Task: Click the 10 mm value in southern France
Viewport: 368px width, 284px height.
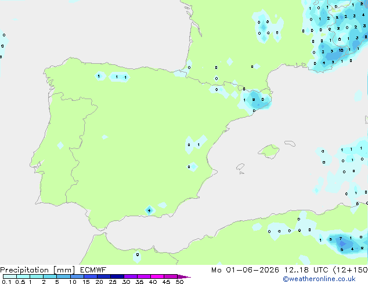Action: (341, 50)
